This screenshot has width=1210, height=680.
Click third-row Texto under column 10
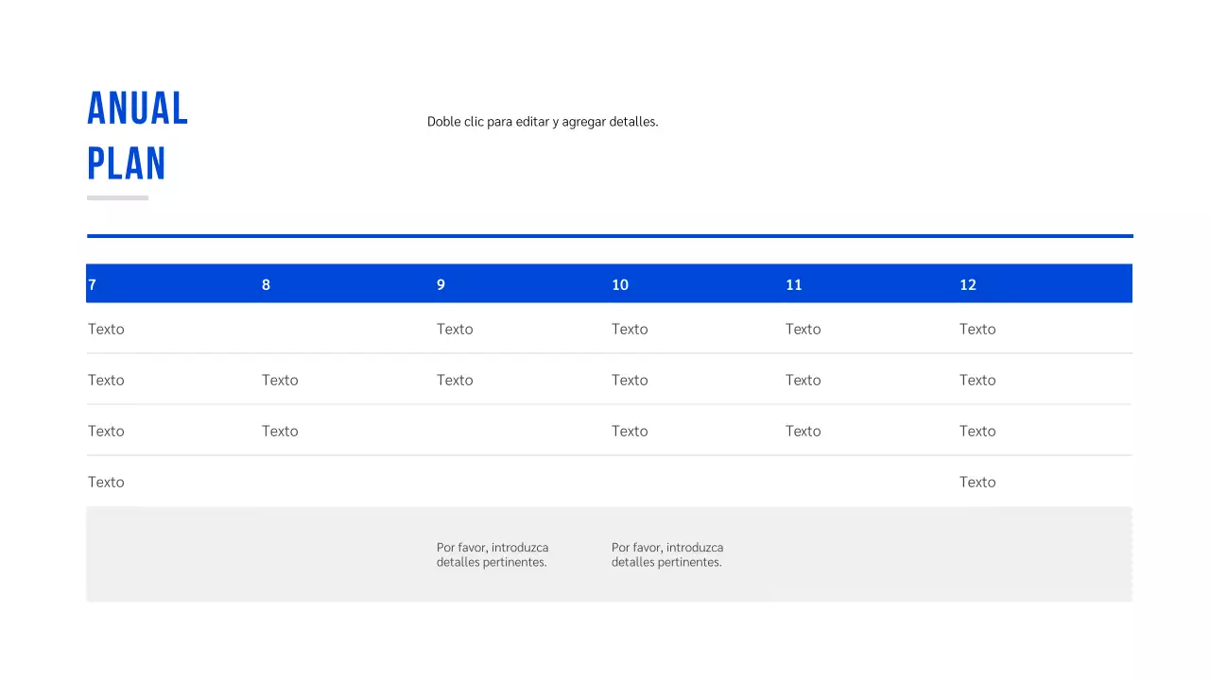click(630, 431)
